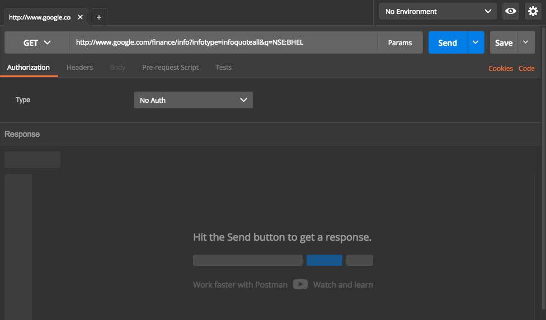The width and height of the screenshot is (546, 320).
Task: Click the Response section heading
Action: pos(22,134)
